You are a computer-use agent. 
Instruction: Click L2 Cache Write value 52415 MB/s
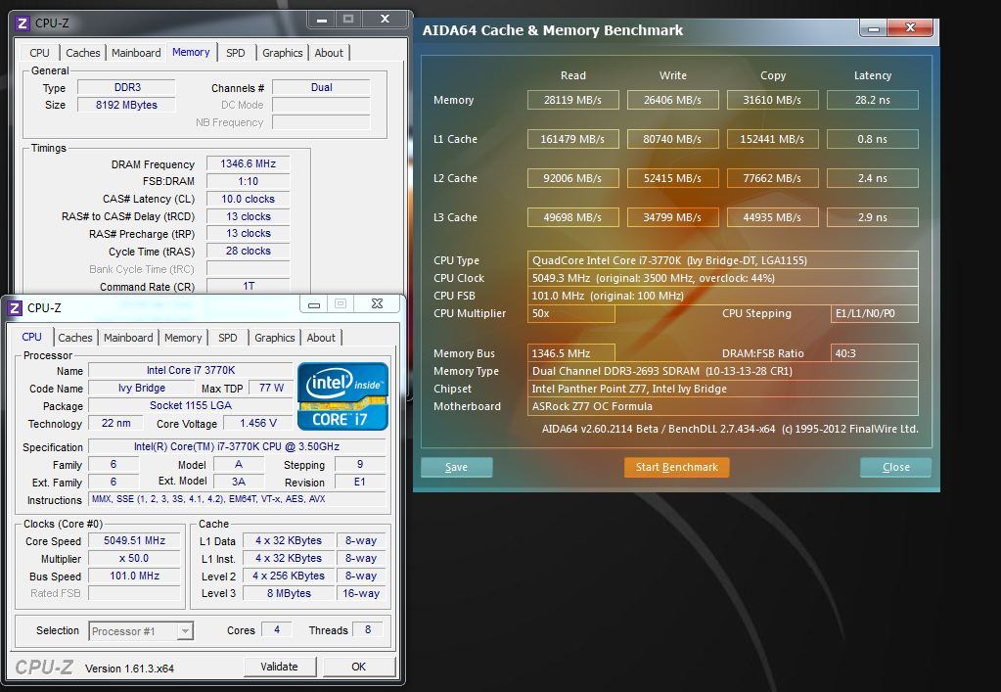pyautogui.click(x=672, y=178)
